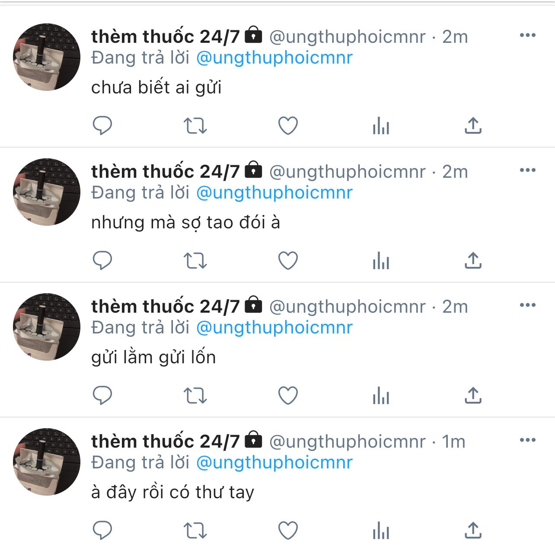Screen dimensions: 555x551
Task: Share the "nhưng mà sợ tao đói à" tweet
Action: coord(473,260)
